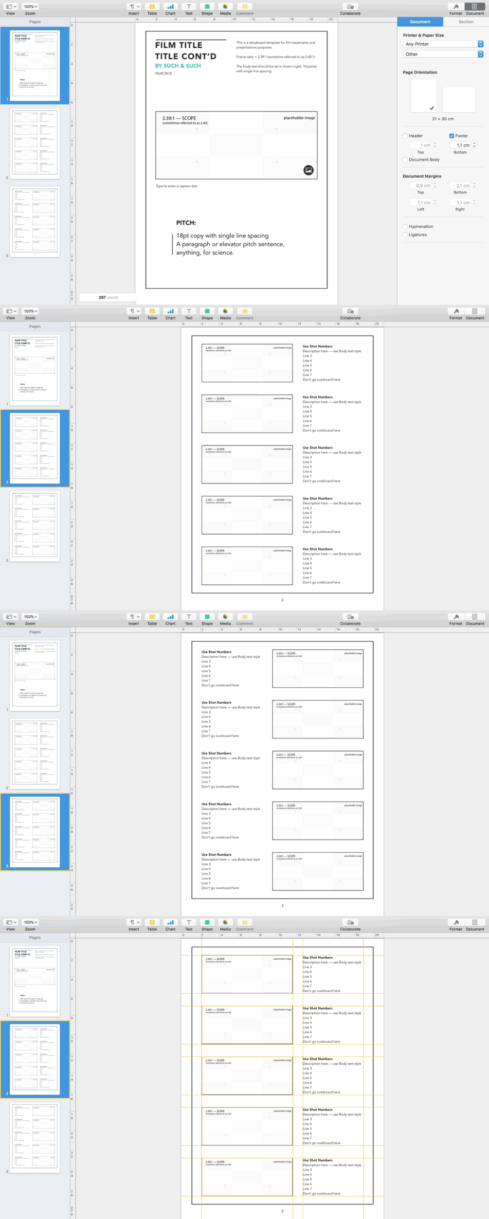Turn on Hyphenation option
This screenshot has width=489, height=1219.
click(x=405, y=227)
